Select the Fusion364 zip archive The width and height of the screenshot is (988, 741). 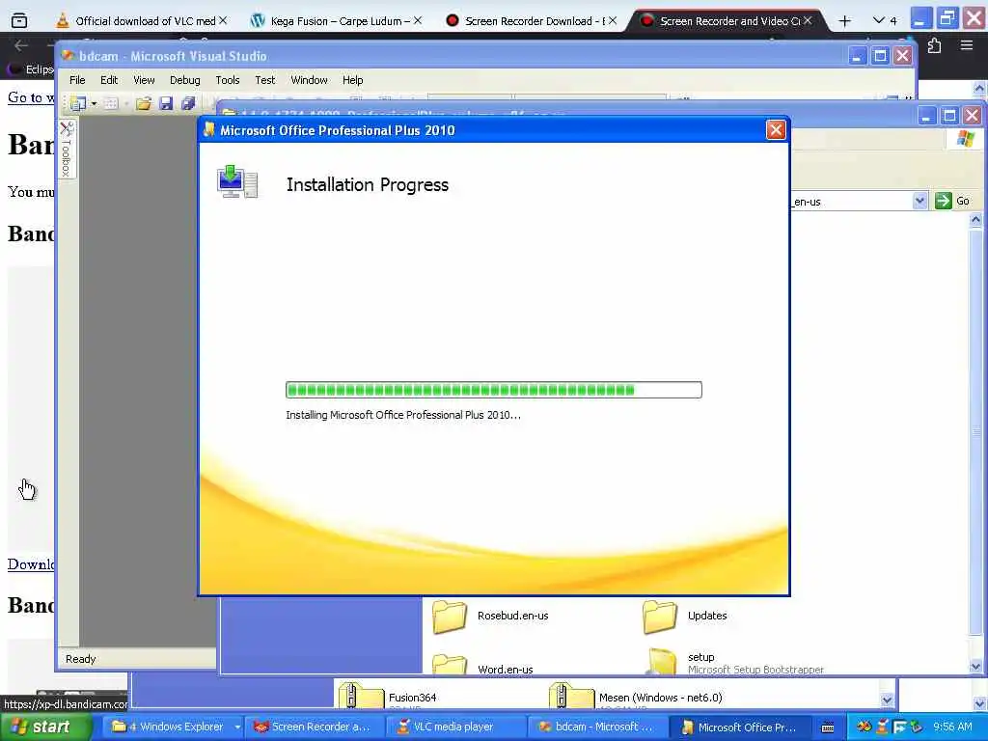(x=388, y=697)
